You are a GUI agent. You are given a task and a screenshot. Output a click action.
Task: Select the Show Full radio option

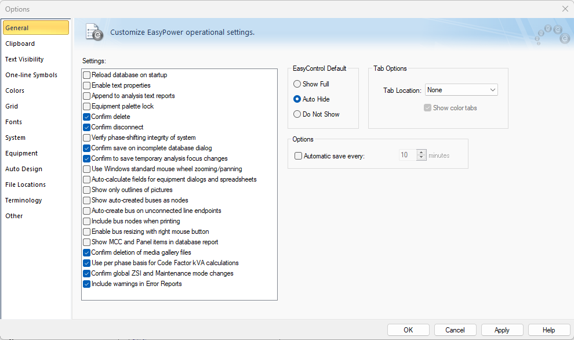297,84
